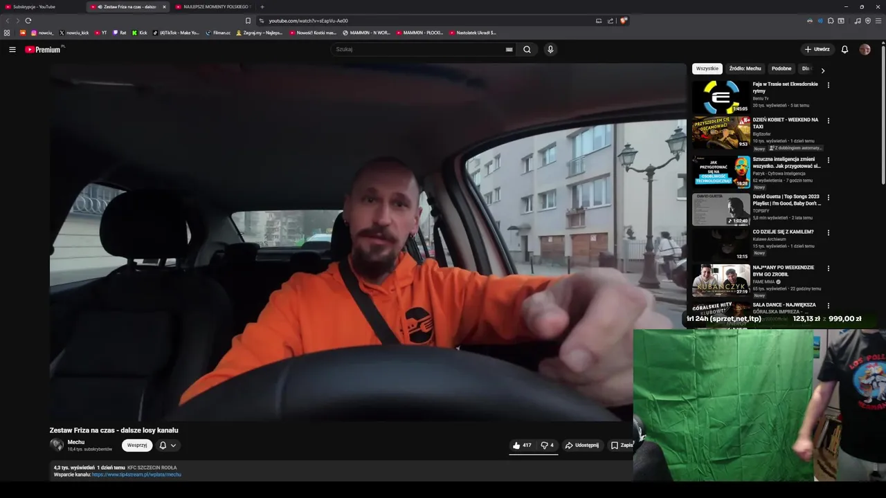The width and height of the screenshot is (886, 498).
Task: Open options for 'CO DZIEJE SIĘ Z KAMILEM?'
Action: click(829, 232)
